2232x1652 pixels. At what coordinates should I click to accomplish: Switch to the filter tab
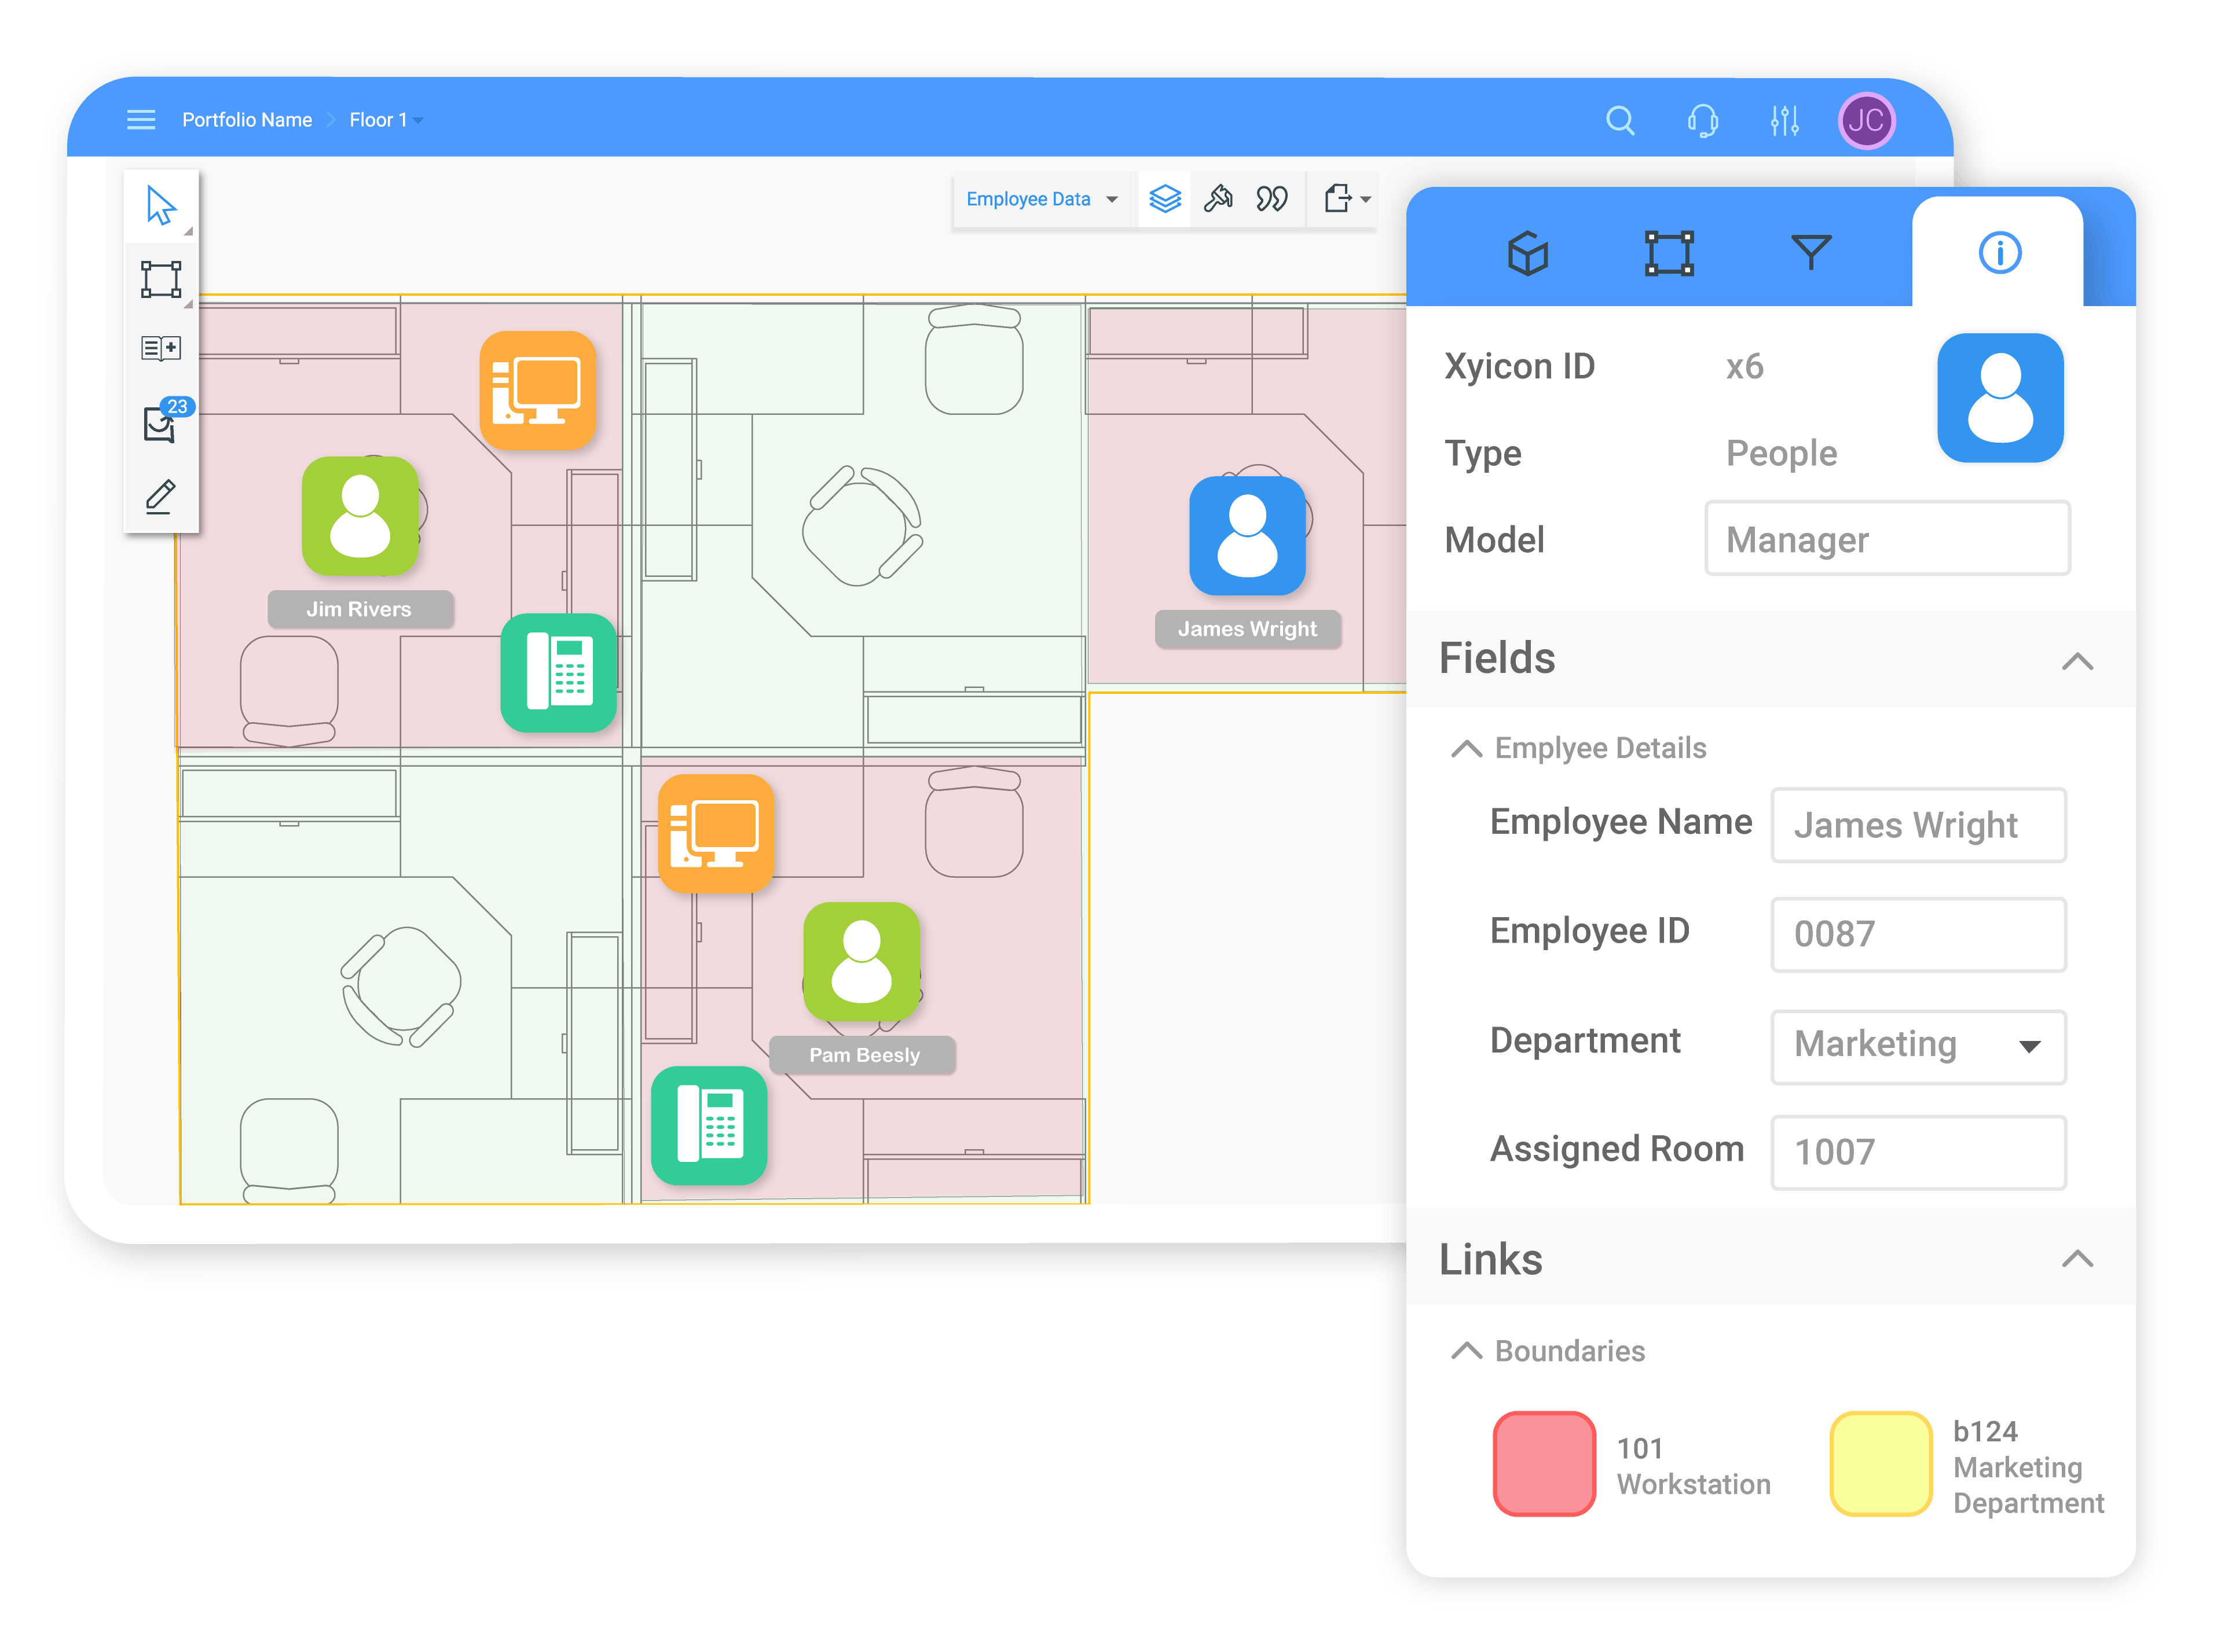(1810, 252)
